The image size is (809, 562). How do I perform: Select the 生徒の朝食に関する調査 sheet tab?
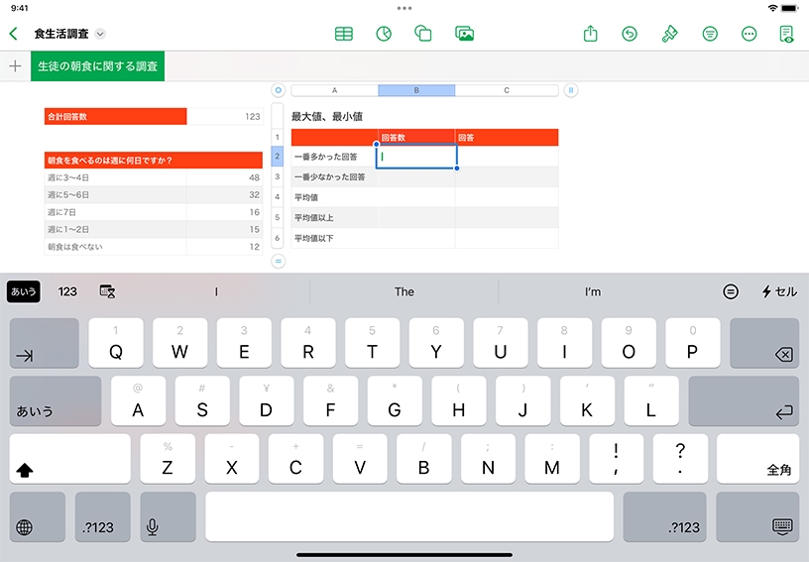pyautogui.click(x=97, y=66)
